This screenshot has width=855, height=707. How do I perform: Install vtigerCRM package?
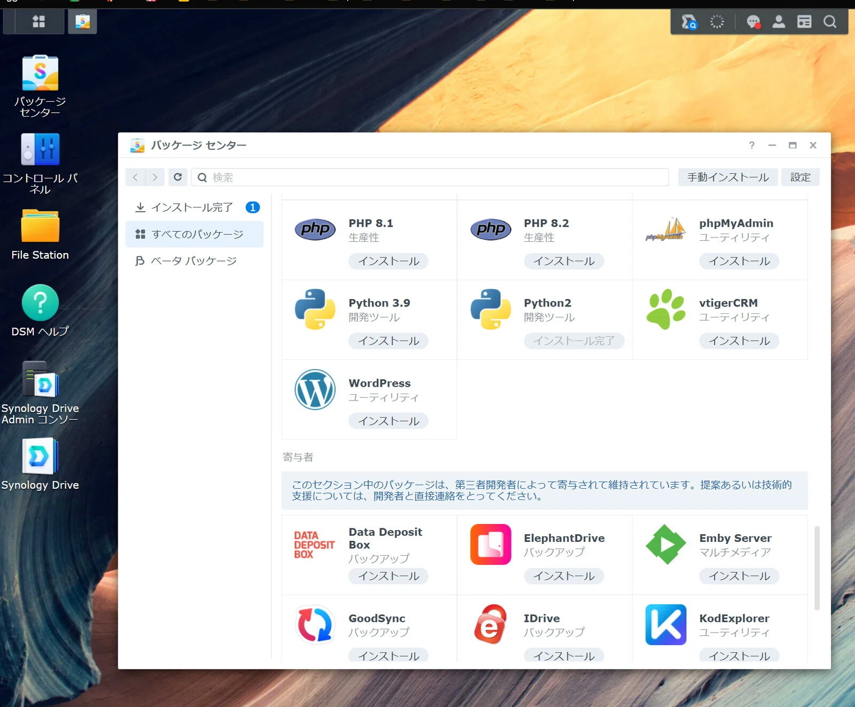(739, 341)
